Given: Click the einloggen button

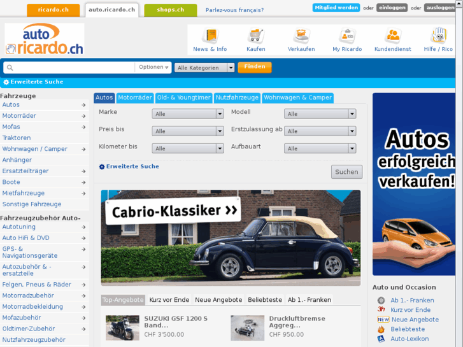Looking at the screenshot, I should tap(392, 8).
